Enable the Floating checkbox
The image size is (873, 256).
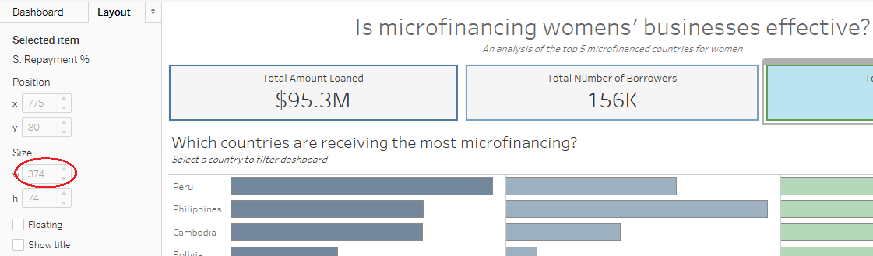(x=18, y=224)
